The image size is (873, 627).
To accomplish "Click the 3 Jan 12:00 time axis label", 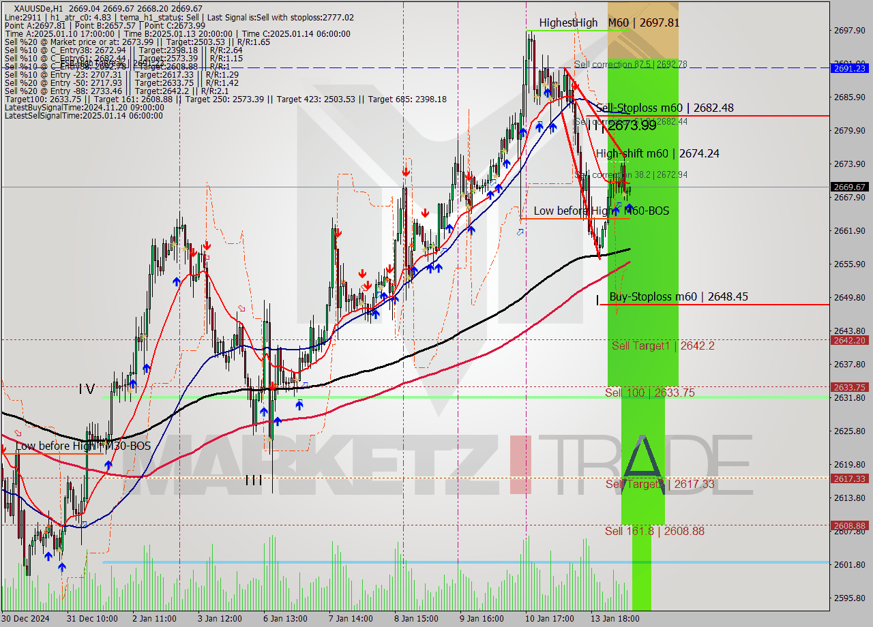I will click(x=220, y=619).
